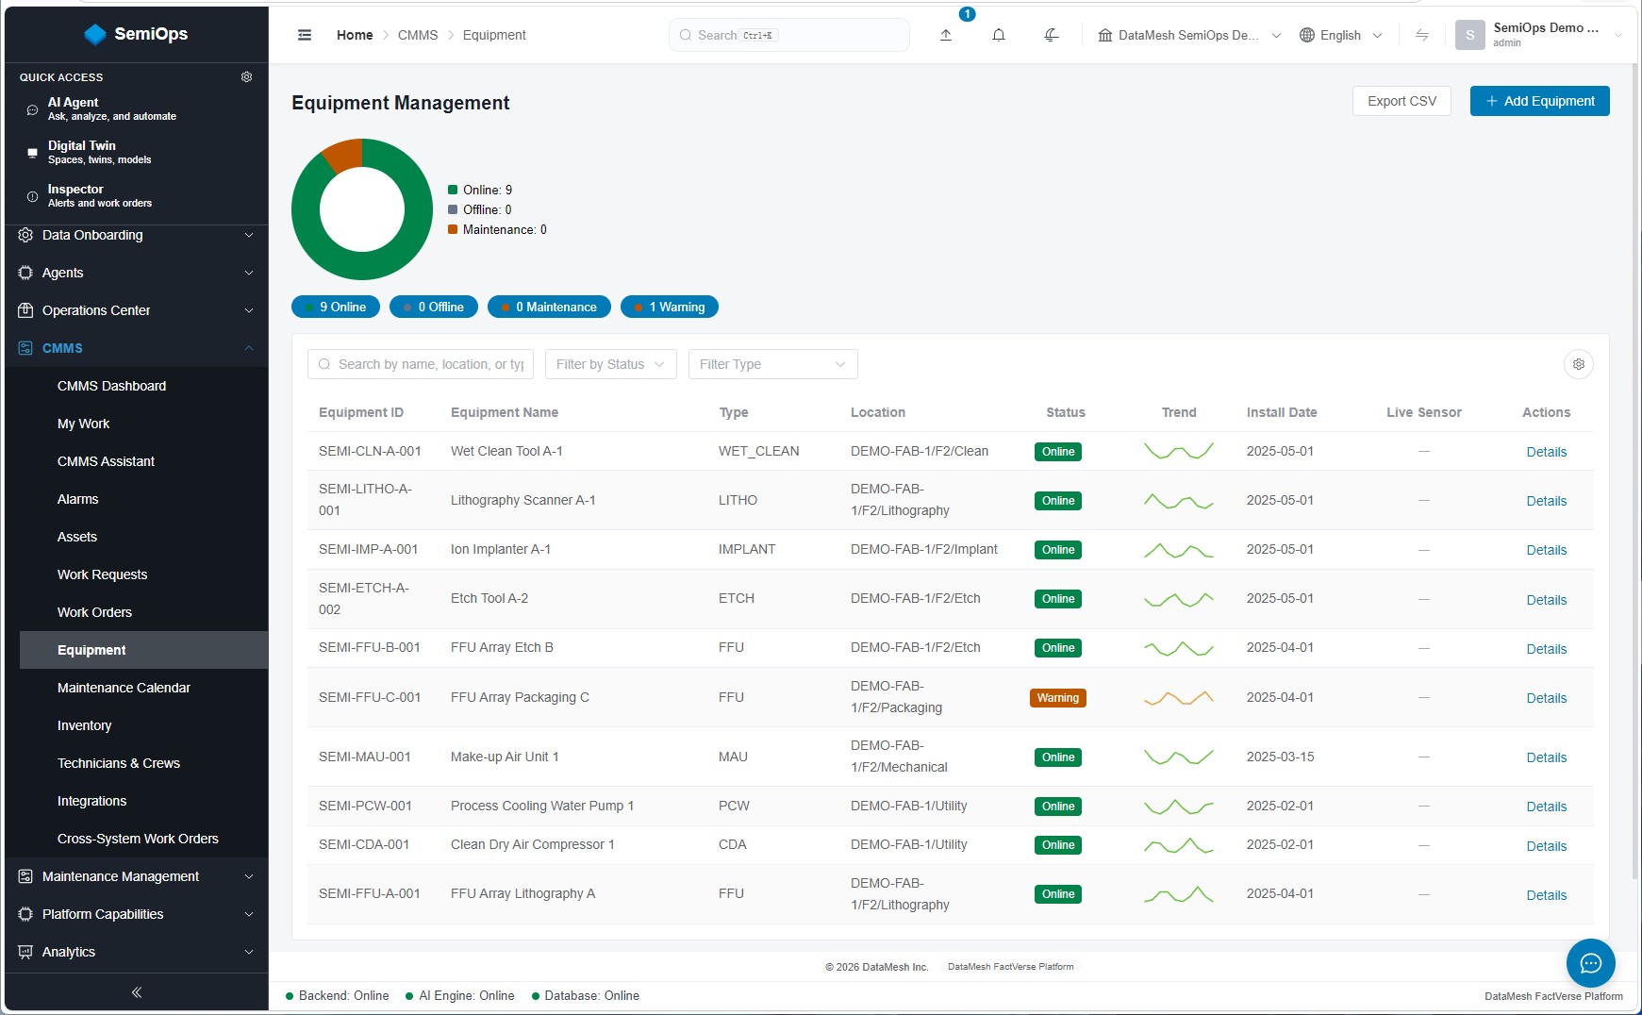Open the chat bubble floating button
Viewport: 1642px width, 1015px height.
click(1591, 962)
